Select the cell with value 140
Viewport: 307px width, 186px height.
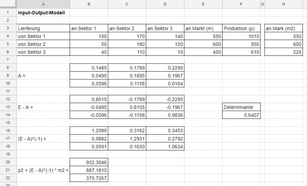(165, 36)
